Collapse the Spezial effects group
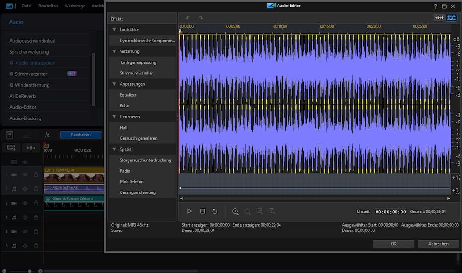 point(114,149)
